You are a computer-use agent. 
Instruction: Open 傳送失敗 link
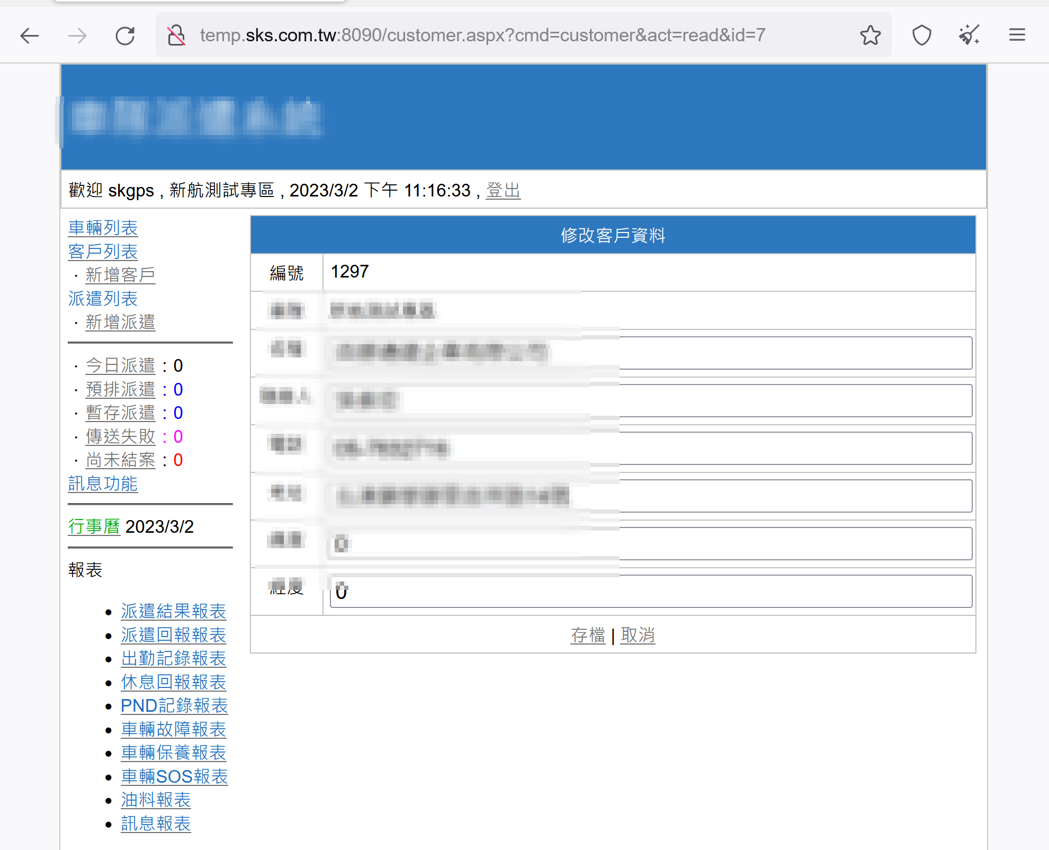[x=120, y=436]
